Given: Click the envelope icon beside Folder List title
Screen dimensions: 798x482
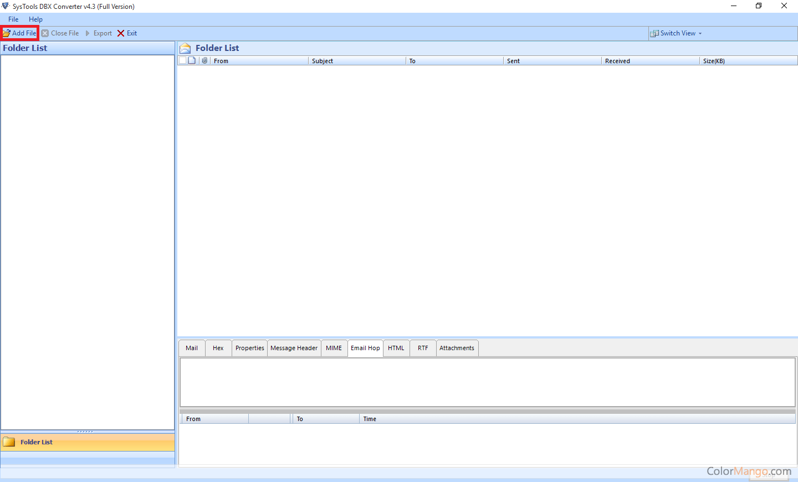Looking at the screenshot, I should [x=186, y=48].
